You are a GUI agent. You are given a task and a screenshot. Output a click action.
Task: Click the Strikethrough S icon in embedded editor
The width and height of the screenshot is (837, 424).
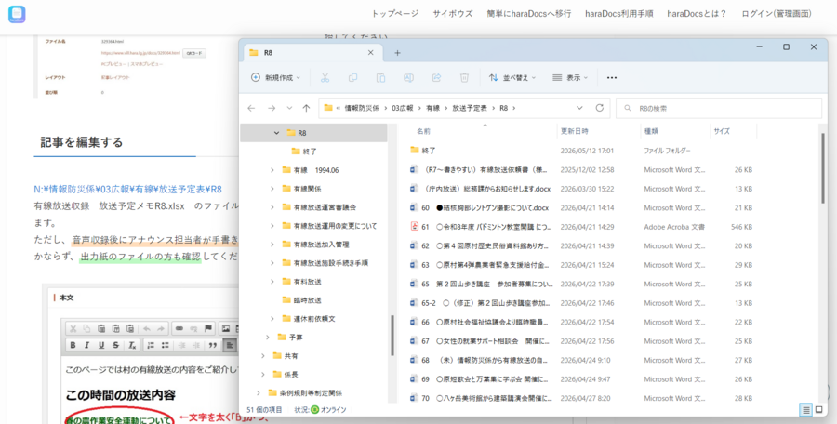pyautogui.click(x=115, y=345)
